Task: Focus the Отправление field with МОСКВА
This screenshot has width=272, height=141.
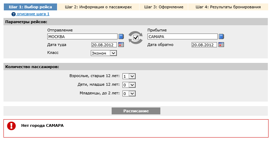Action: pos(82,37)
